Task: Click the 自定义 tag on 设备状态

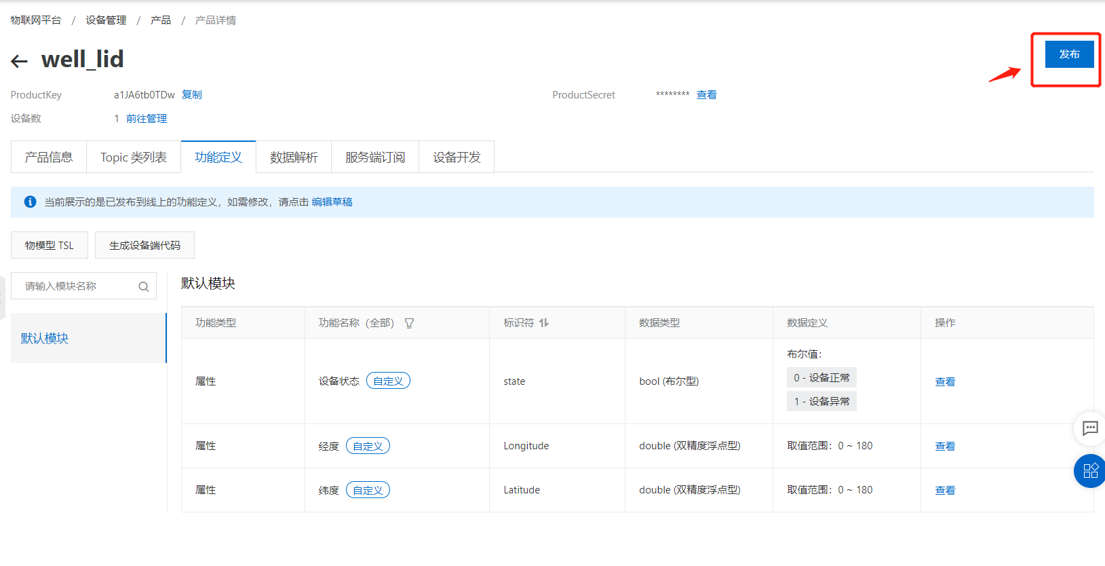Action: click(x=388, y=381)
